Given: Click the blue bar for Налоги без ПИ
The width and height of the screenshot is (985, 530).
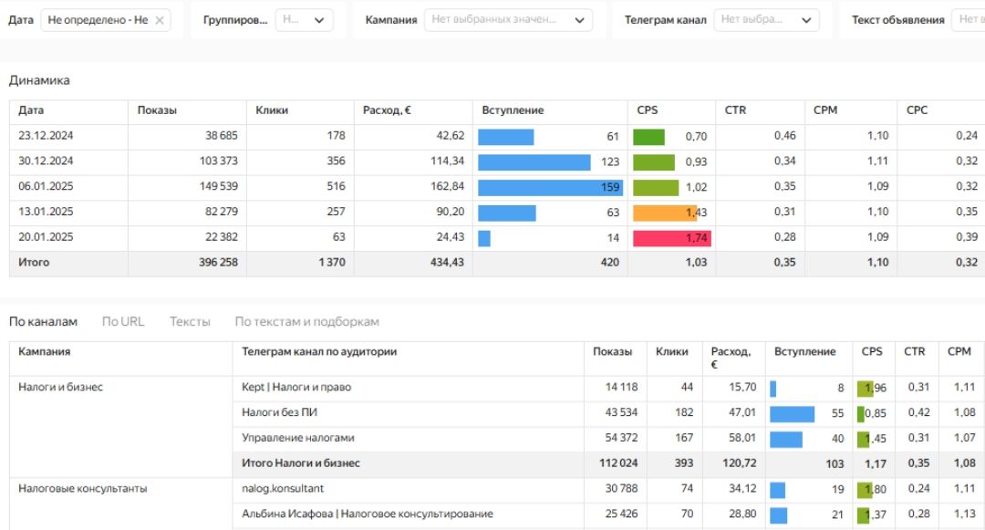Looking at the screenshot, I should pos(792,414).
